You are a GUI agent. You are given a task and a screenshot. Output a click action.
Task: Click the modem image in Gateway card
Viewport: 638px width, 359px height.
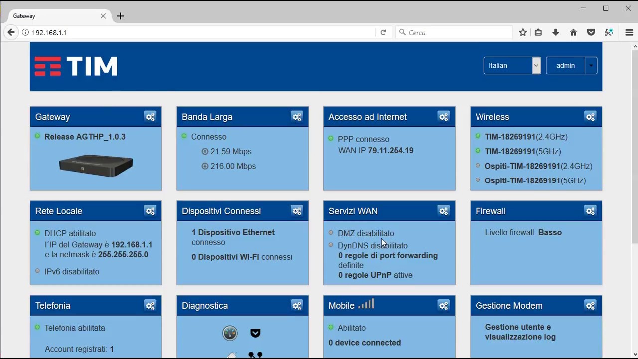click(96, 166)
